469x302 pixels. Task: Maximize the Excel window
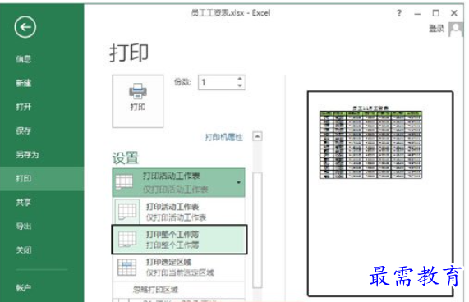click(436, 13)
